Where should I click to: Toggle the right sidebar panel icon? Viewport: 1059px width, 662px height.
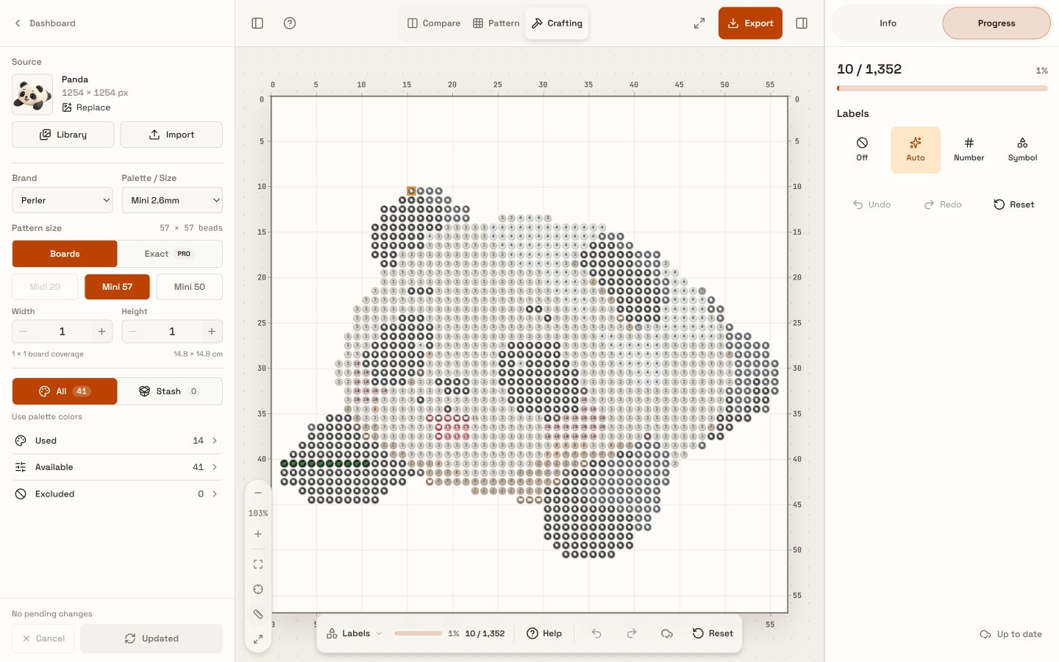(802, 24)
